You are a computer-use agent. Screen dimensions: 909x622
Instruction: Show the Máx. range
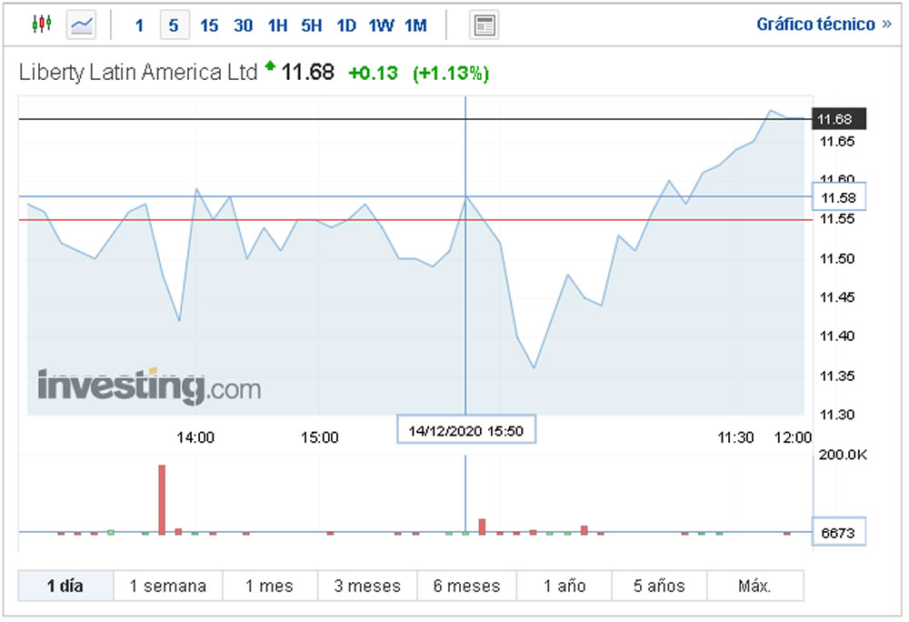coord(754,586)
